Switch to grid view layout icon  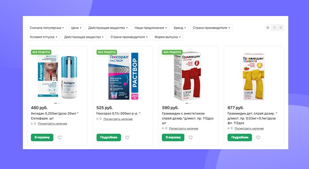click(x=268, y=28)
